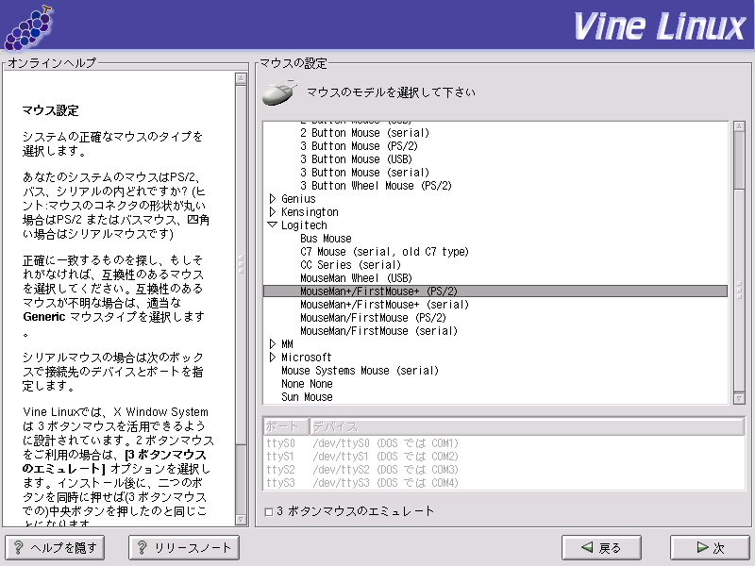Click the help panel scroll-down arrow
Viewport: 755px width, 566px height.
click(x=242, y=520)
